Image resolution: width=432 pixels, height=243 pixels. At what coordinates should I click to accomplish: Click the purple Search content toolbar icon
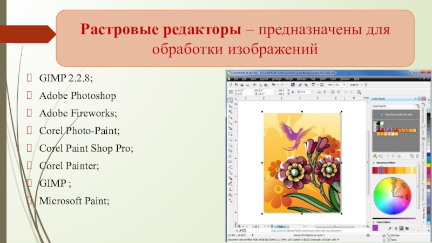click(293, 85)
